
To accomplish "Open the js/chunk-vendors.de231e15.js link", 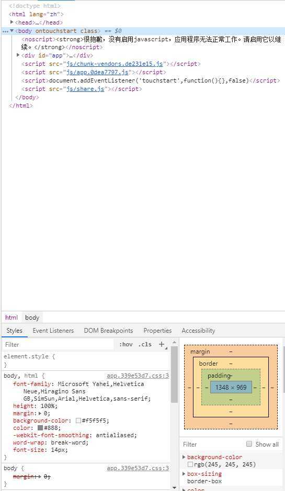I will (115, 64).
